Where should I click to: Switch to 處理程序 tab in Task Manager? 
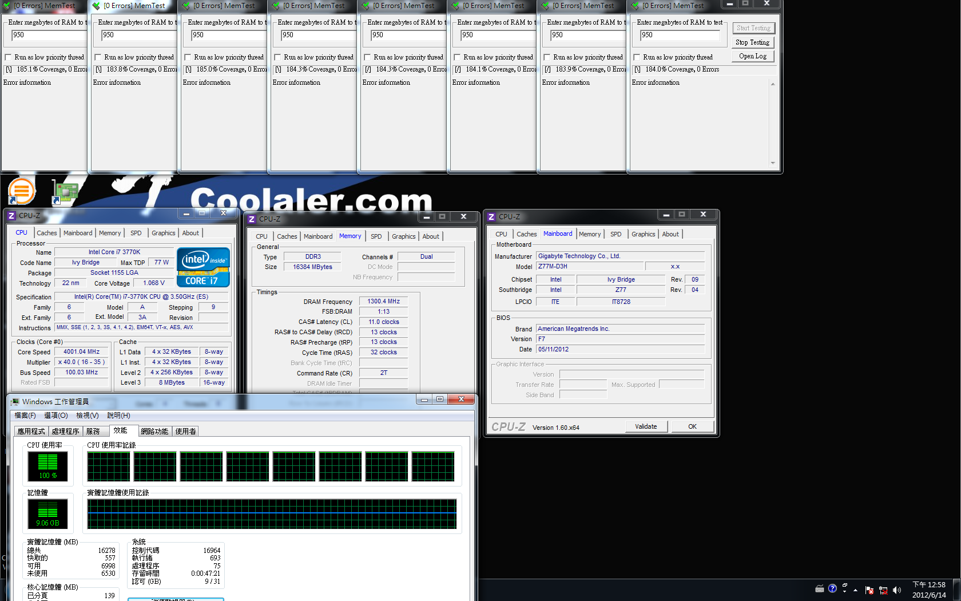66,432
